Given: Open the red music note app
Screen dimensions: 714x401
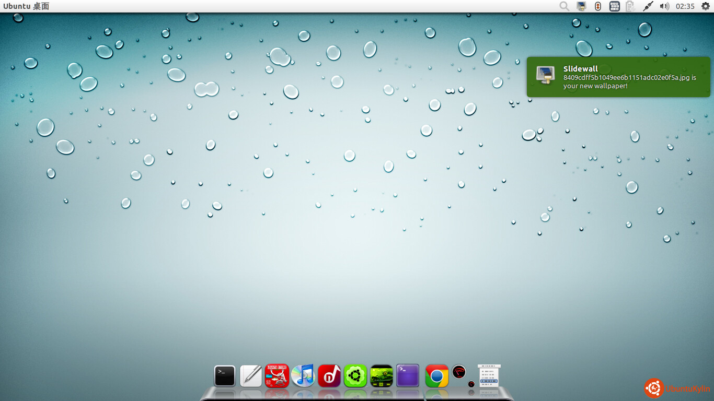Looking at the screenshot, I should (329, 375).
